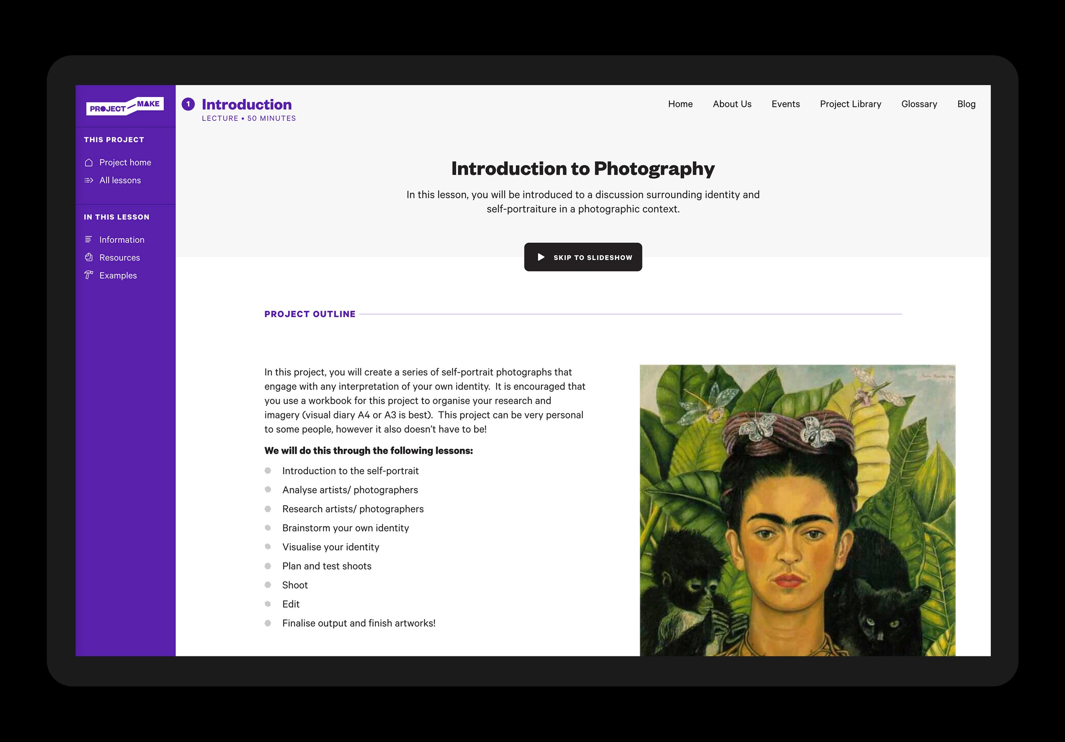The height and width of the screenshot is (742, 1065).
Task: Click the Project Make logo
Action: click(125, 106)
